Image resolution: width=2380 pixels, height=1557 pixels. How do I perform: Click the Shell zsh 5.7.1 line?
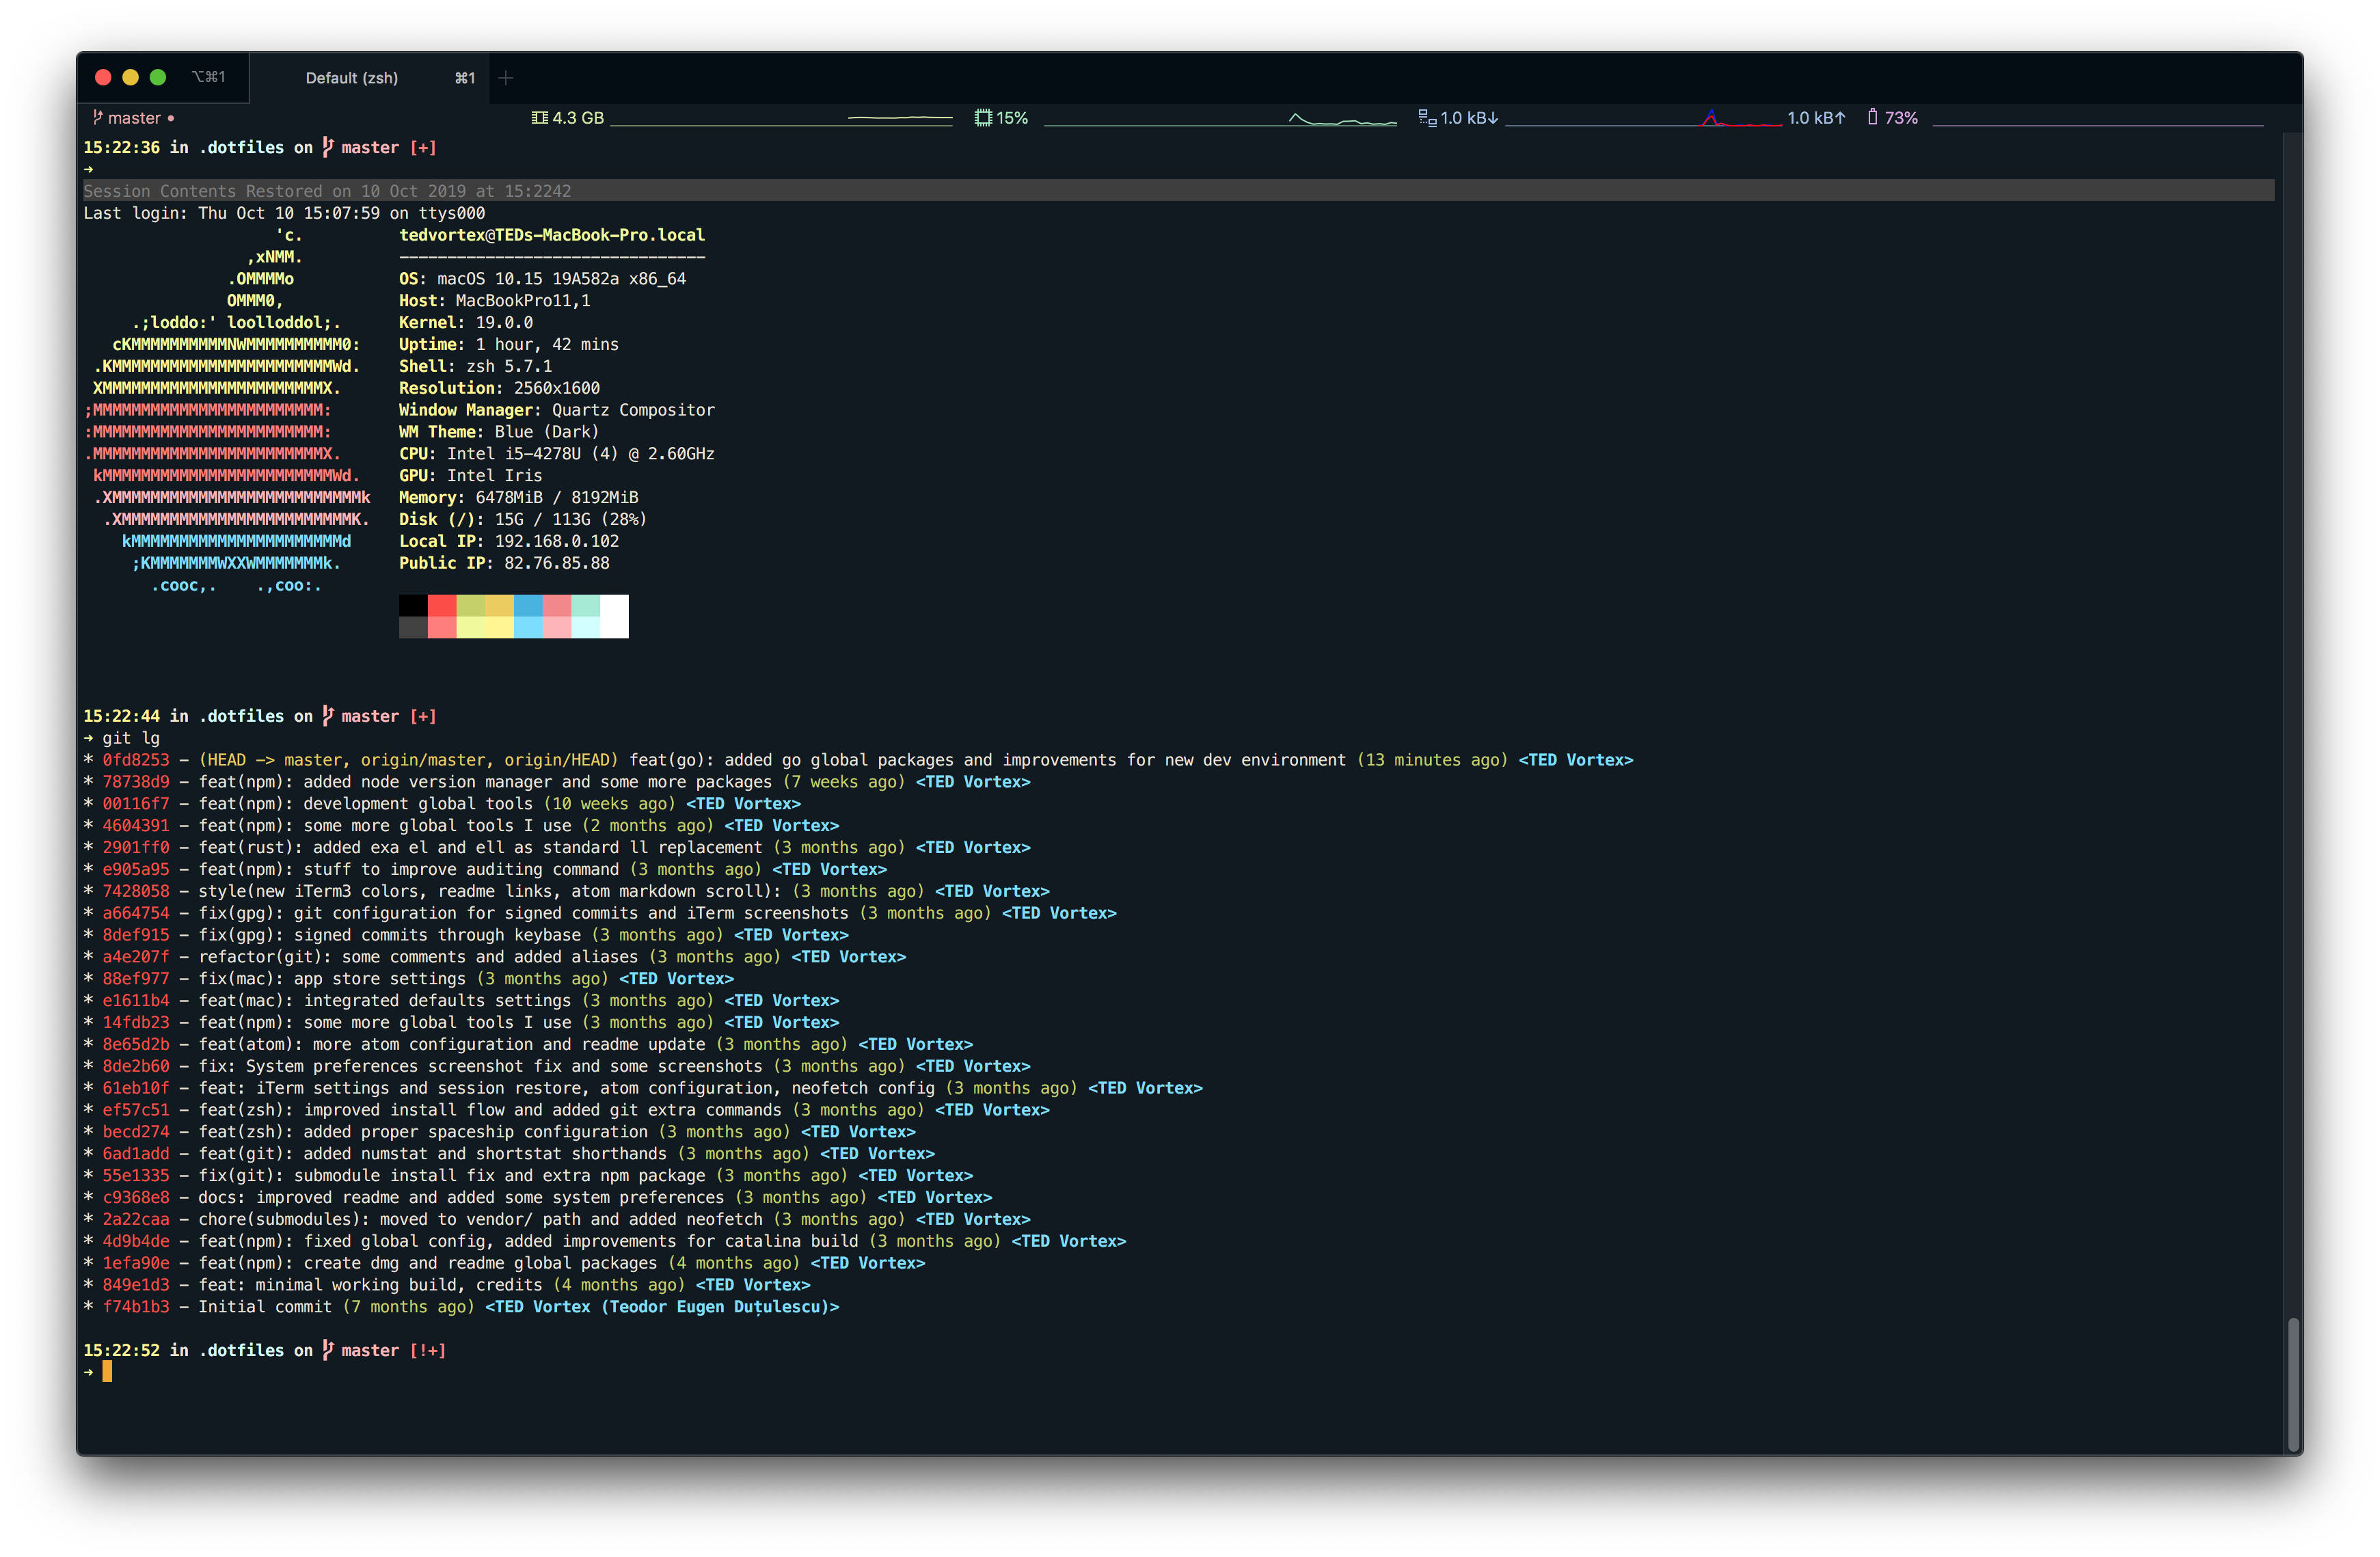click(x=476, y=366)
